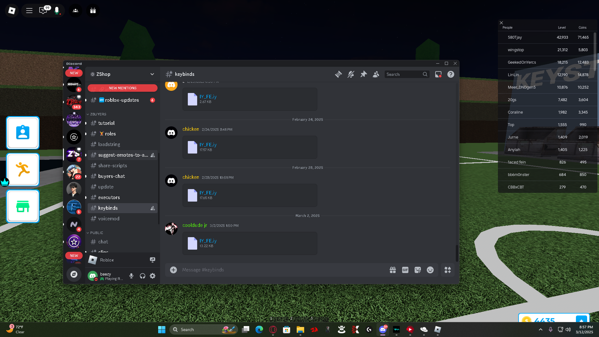The height and width of the screenshot is (337, 599).
Task: Open the Discord inbox
Action: point(438,74)
